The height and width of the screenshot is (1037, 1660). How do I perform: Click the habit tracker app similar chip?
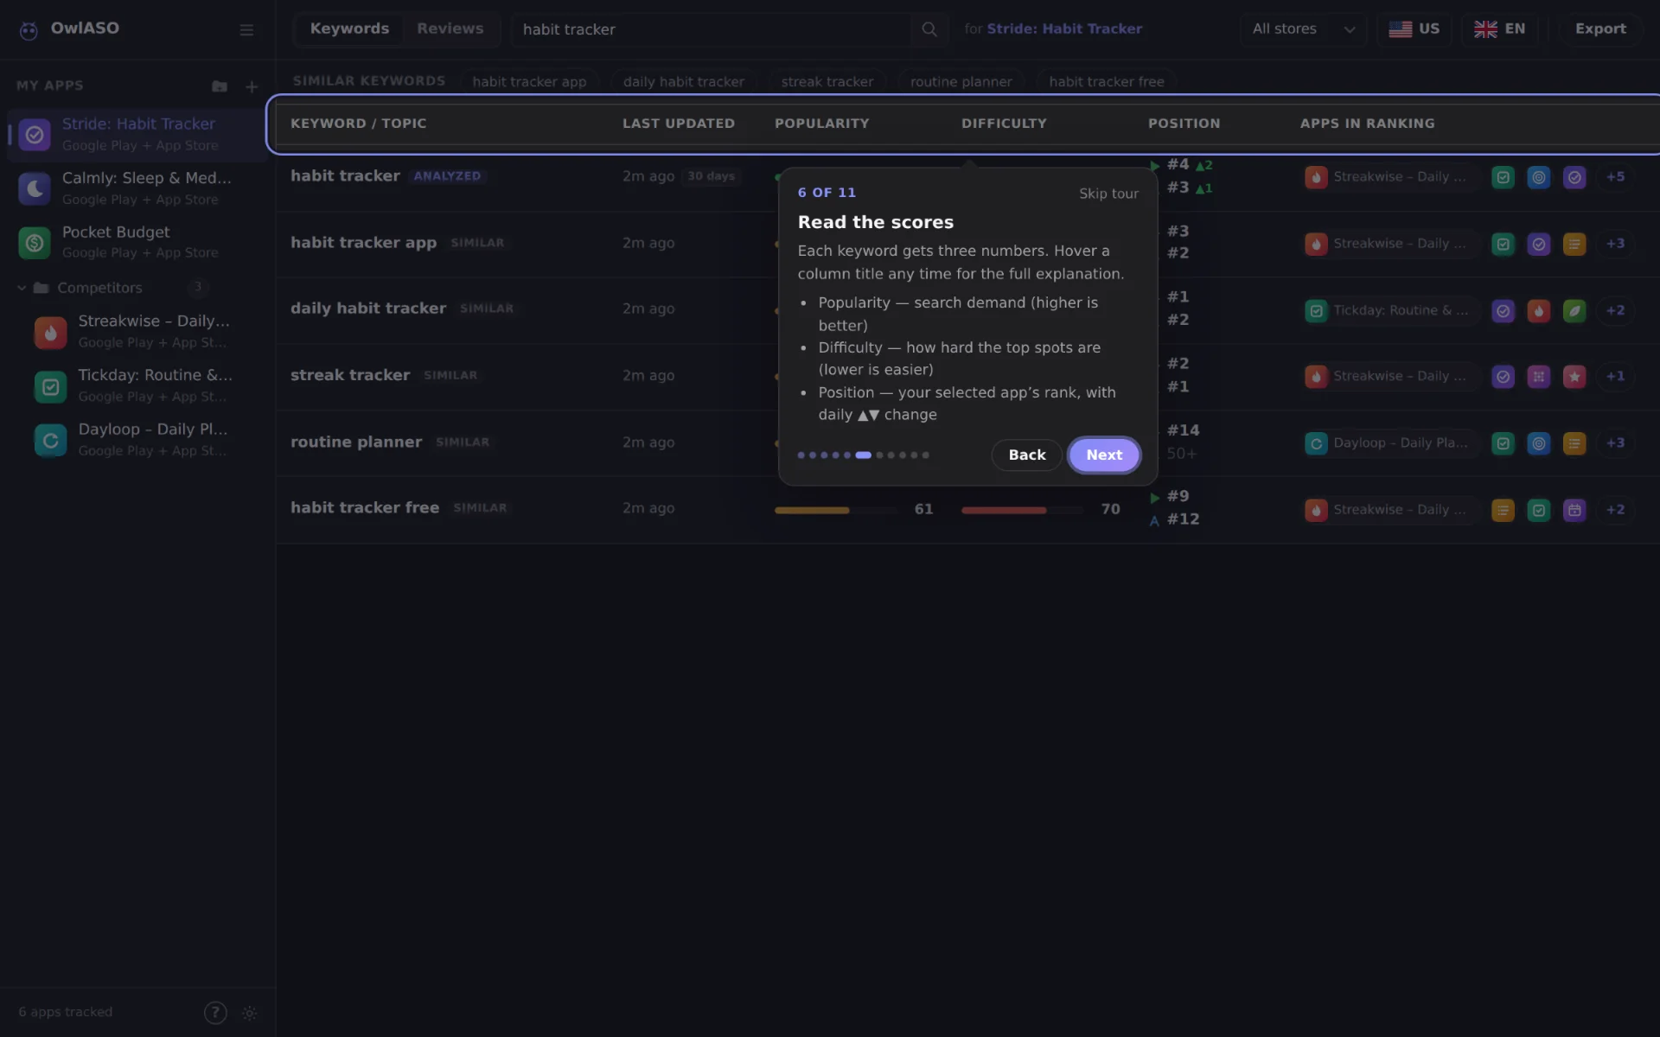pyautogui.click(x=529, y=82)
